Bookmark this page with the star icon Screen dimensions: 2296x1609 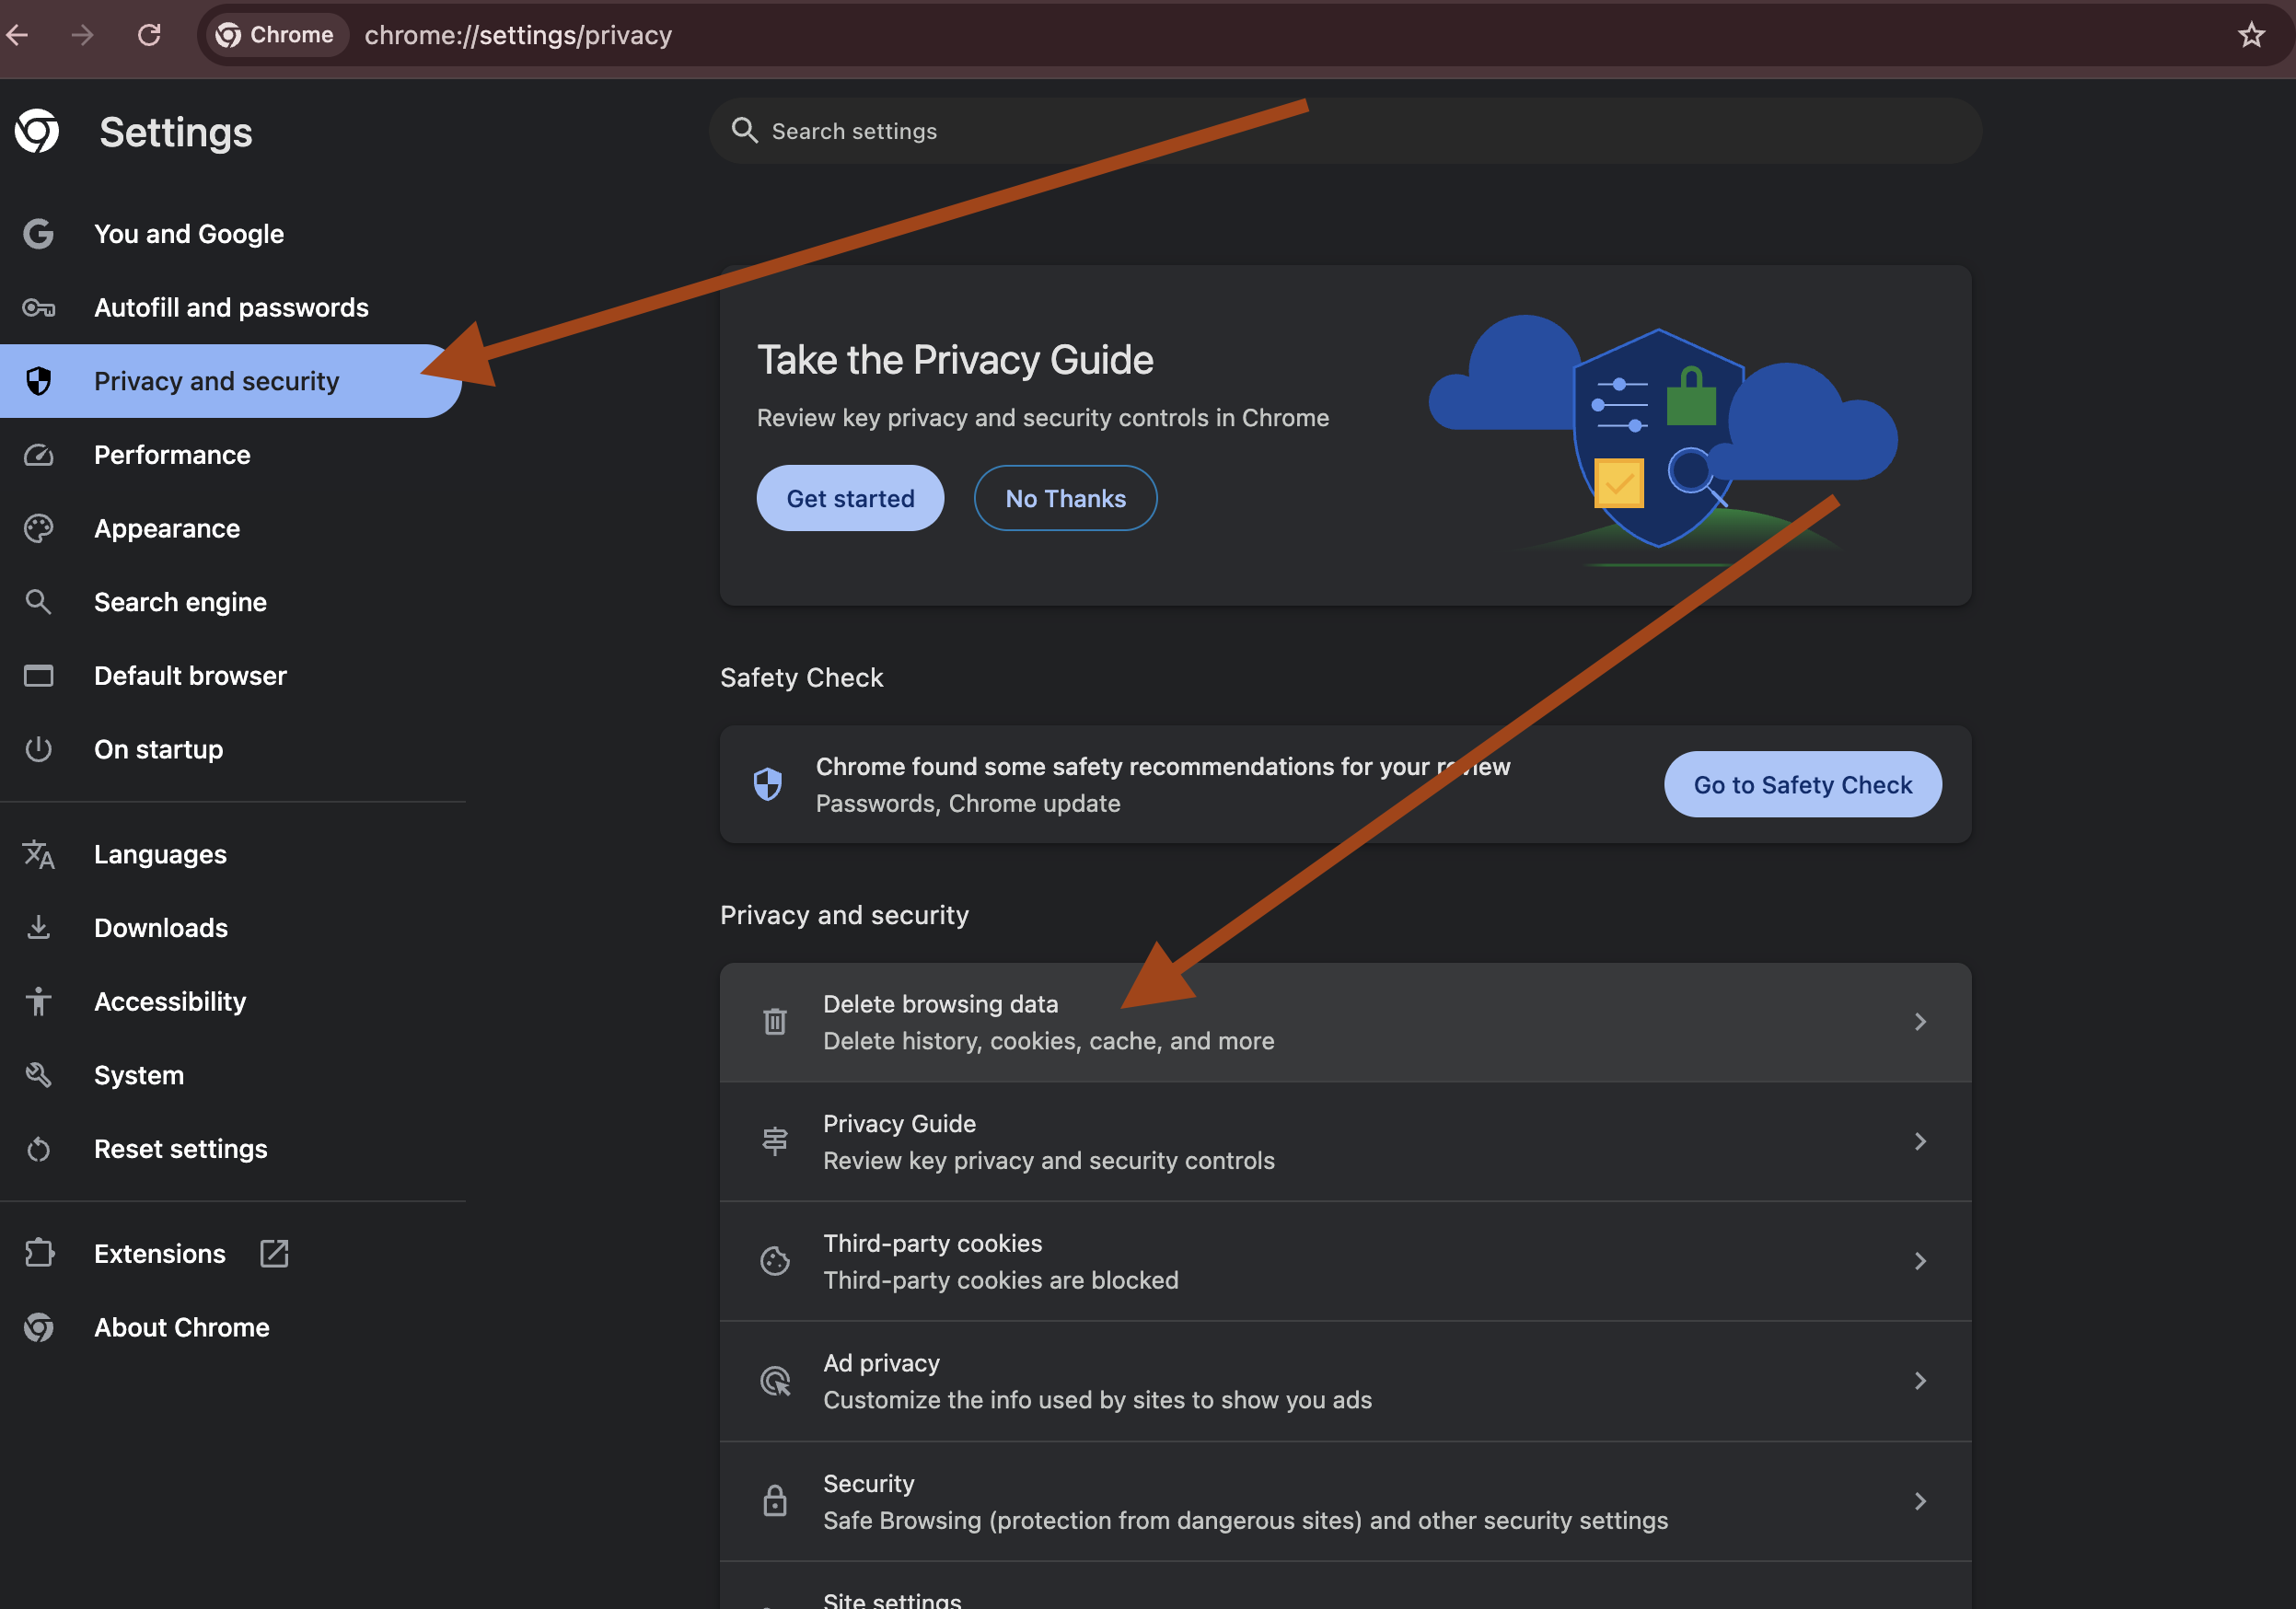(x=2250, y=35)
